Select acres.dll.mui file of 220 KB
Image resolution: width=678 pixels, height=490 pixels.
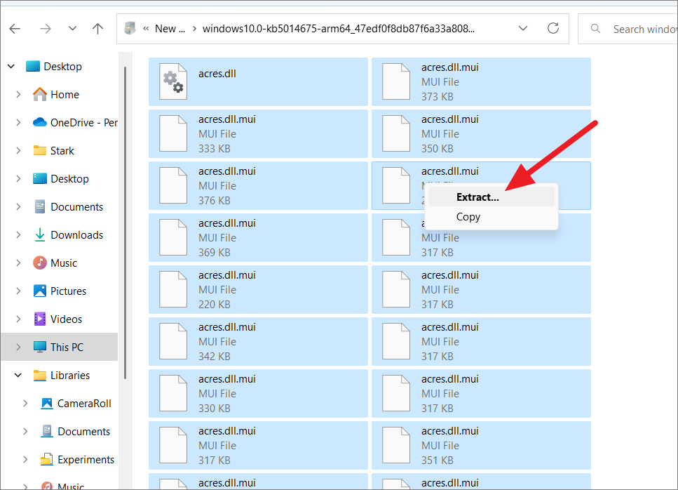coord(258,290)
